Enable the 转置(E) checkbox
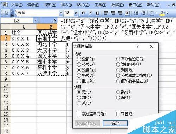The width and height of the screenshot is (176, 134). (x=125, y=114)
